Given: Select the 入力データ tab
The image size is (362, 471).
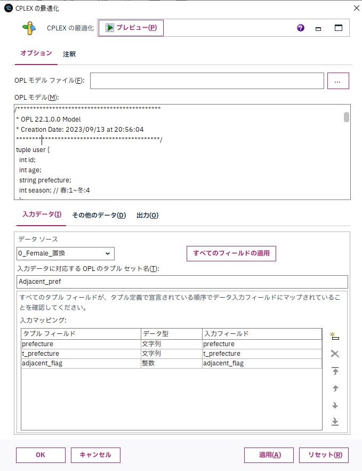Looking at the screenshot, I should tap(42, 214).
